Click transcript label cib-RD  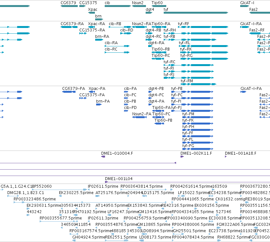click(127, 30)
